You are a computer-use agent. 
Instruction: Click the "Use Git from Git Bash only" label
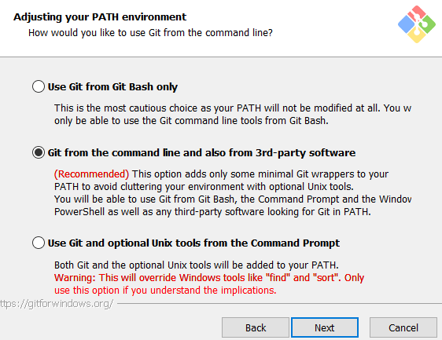click(x=112, y=86)
